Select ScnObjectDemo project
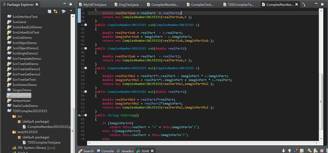 tap(25, 43)
